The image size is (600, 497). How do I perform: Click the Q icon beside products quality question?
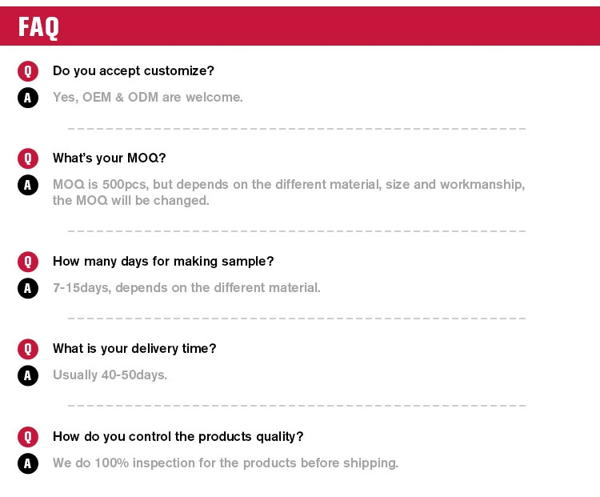coord(28,437)
